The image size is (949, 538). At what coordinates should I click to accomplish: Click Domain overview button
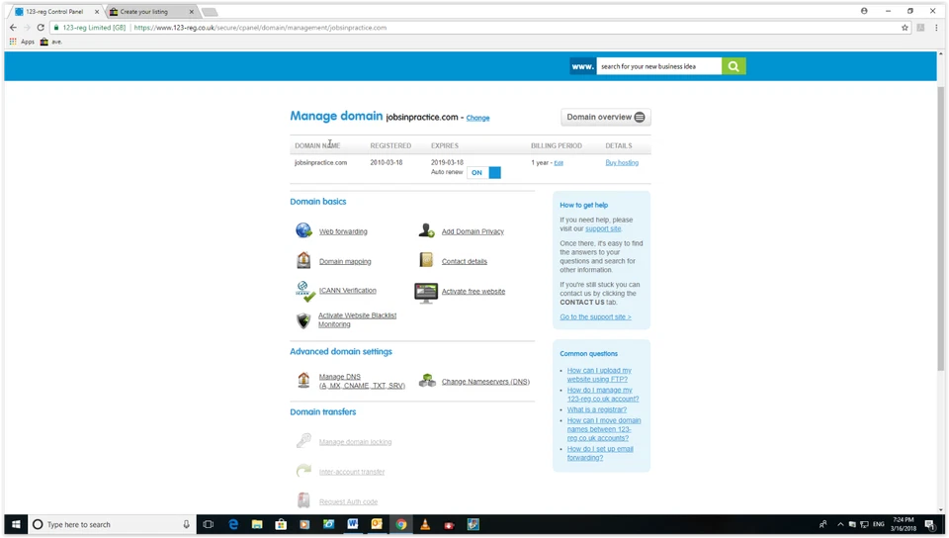[606, 117]
